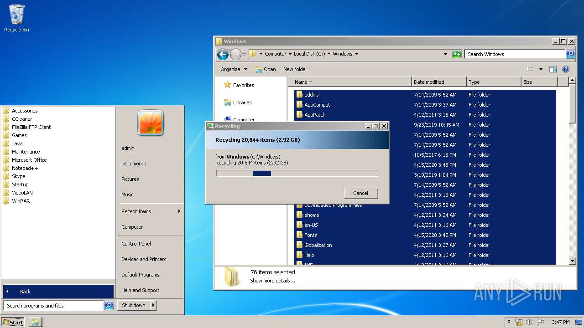Open Pictures from the Start menu
This screenshot has height=328, width=584.
[x=130, y=179]
